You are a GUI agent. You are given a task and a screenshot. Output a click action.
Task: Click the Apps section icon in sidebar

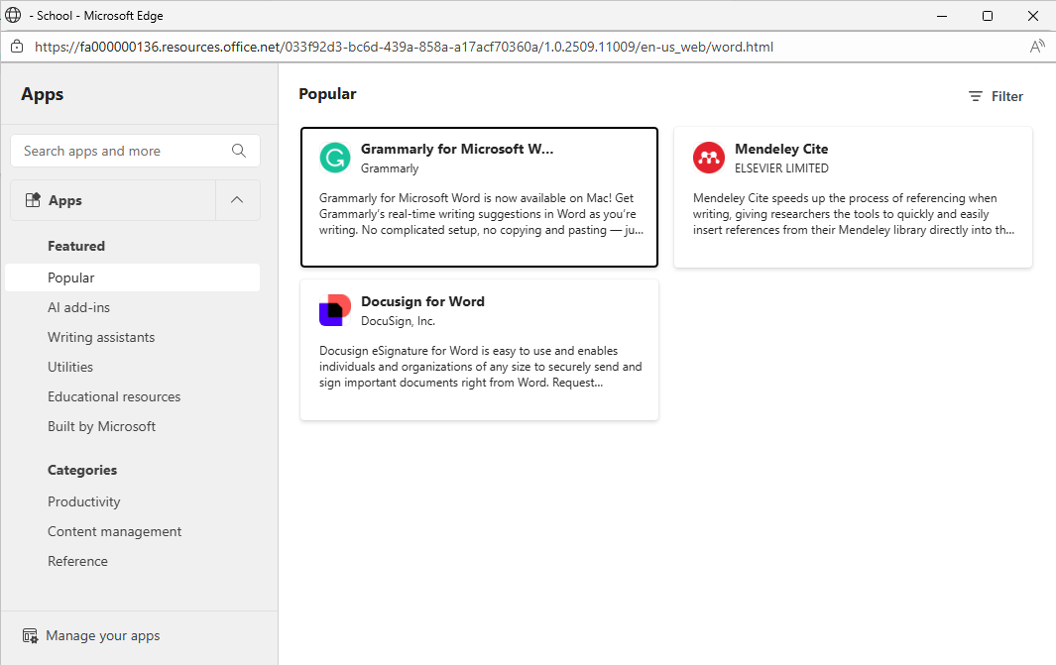point(33,200)
